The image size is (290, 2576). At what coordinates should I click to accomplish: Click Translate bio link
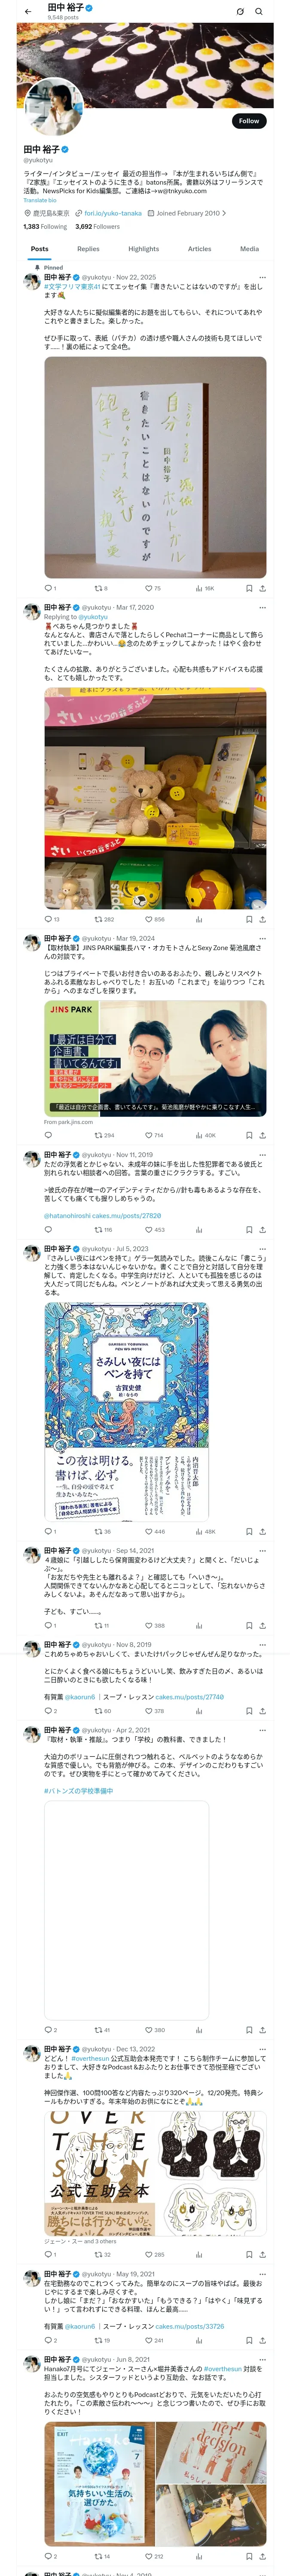[40, 200]
